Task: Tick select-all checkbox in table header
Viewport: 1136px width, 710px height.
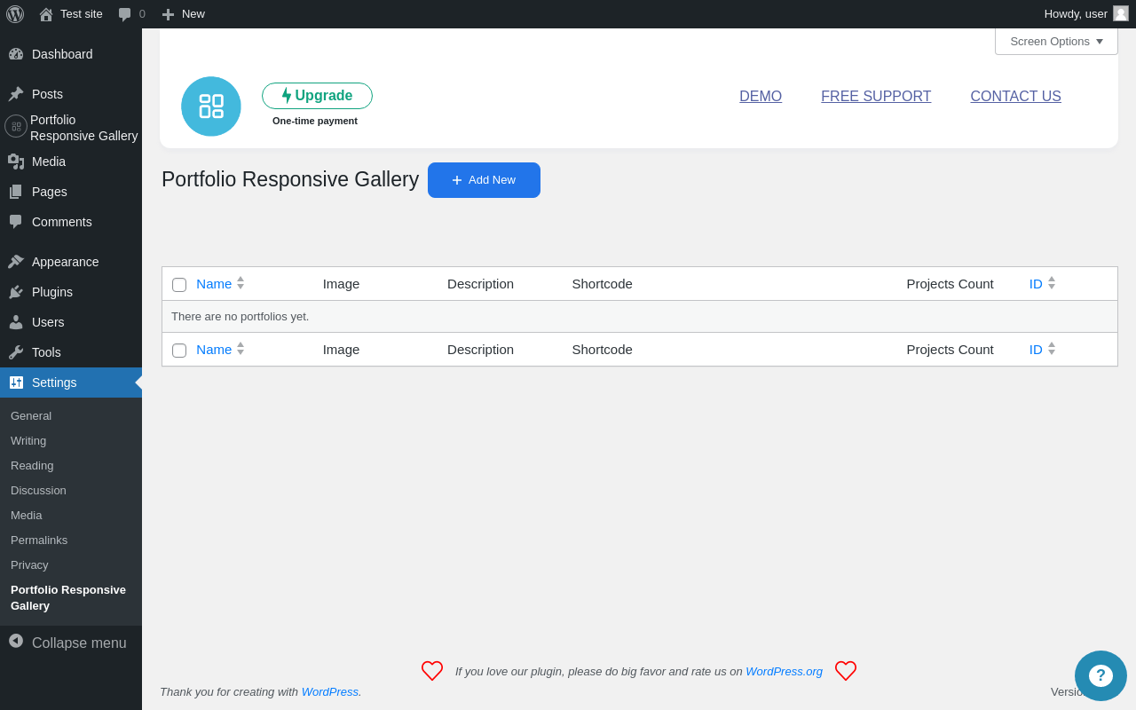Action: point(179,285)
